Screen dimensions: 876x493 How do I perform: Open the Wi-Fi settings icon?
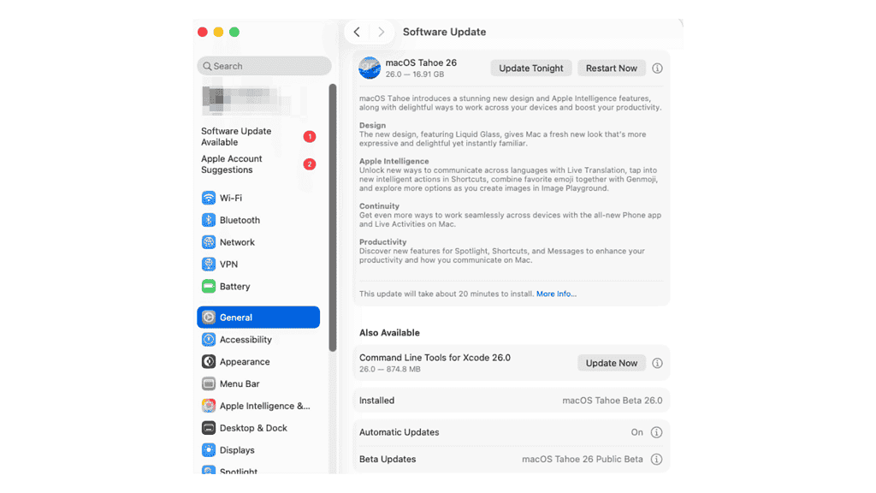click(x=209, y=198)
